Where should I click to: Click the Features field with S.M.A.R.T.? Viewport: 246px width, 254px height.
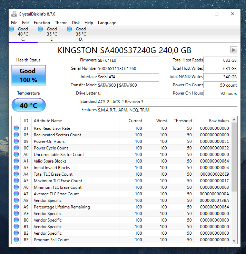pos(167,110)
